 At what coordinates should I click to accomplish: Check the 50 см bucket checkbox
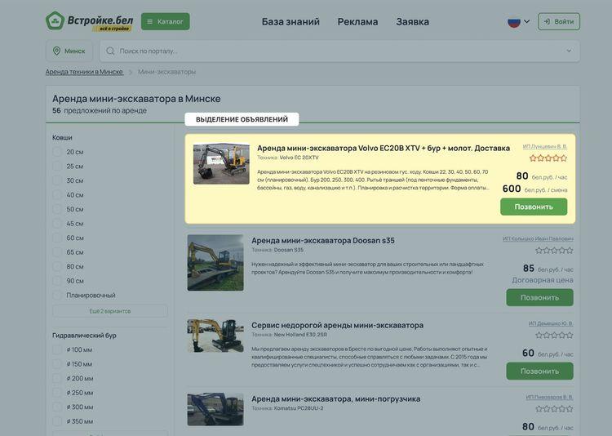[57, 209]
